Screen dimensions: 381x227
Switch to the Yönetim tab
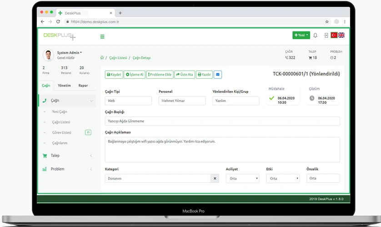click(64, 86)
